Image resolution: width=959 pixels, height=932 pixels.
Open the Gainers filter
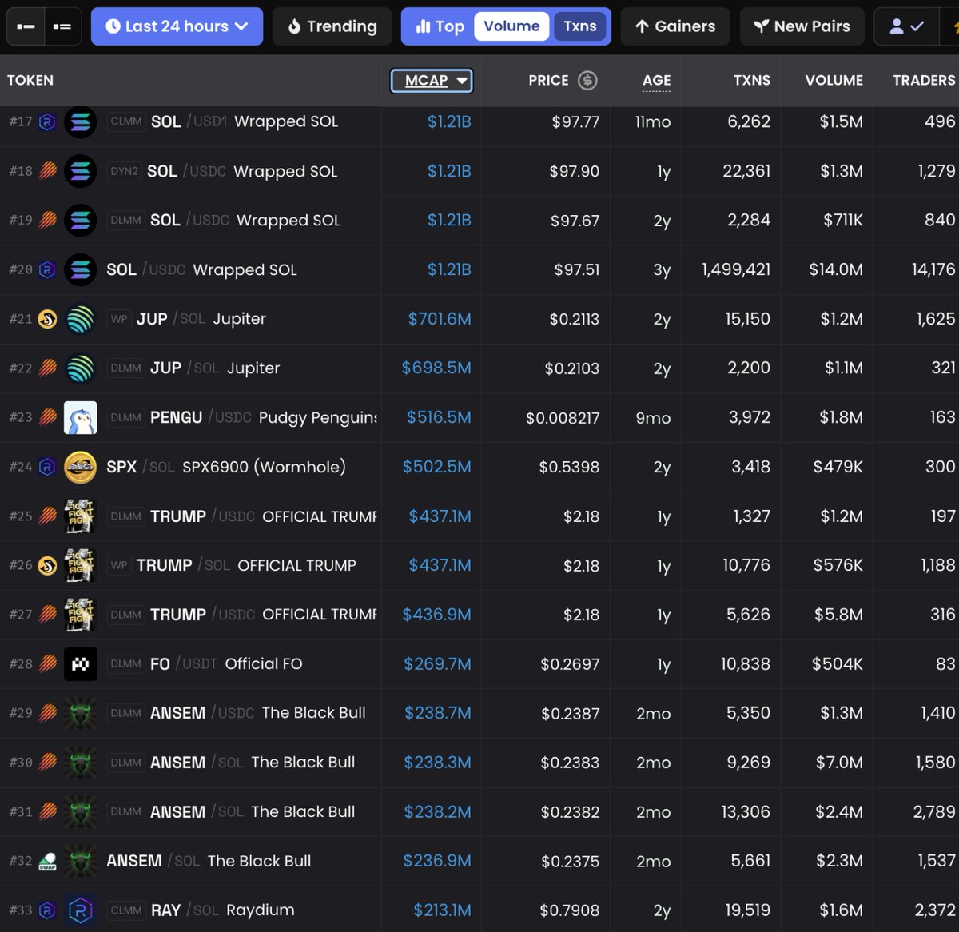pyautogui.click(x=675, y=26)
